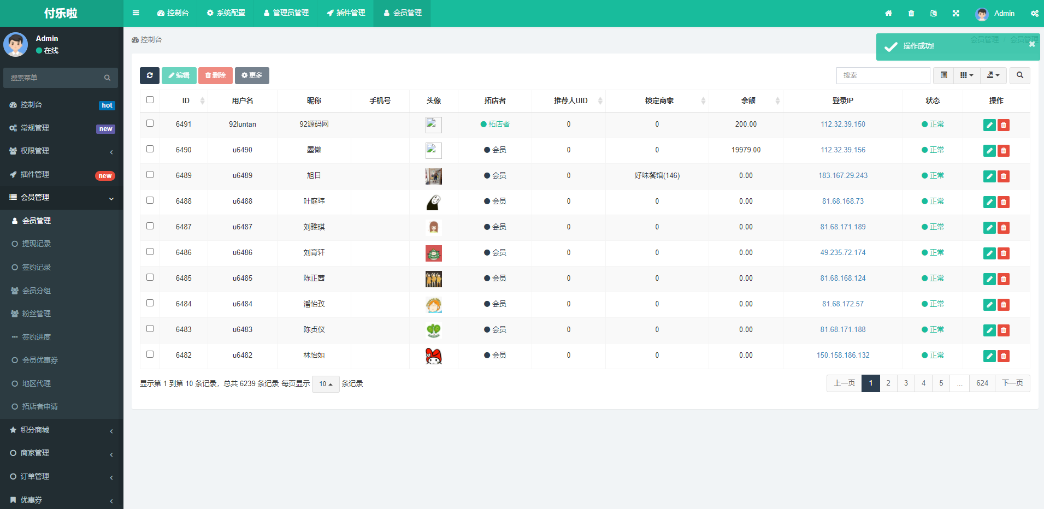Open avatar thumbnail of user u6489

coord(434,176)
